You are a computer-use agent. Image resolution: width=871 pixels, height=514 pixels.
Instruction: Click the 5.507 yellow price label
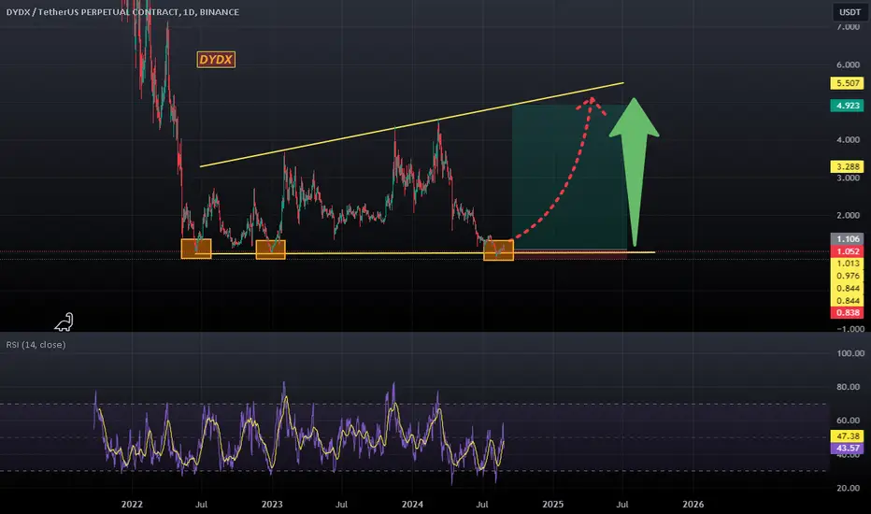(847, 83)
